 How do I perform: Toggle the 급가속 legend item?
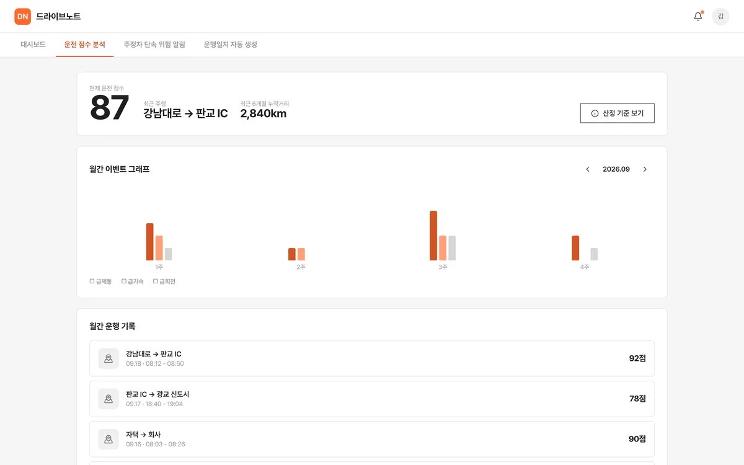pos(133,281)
